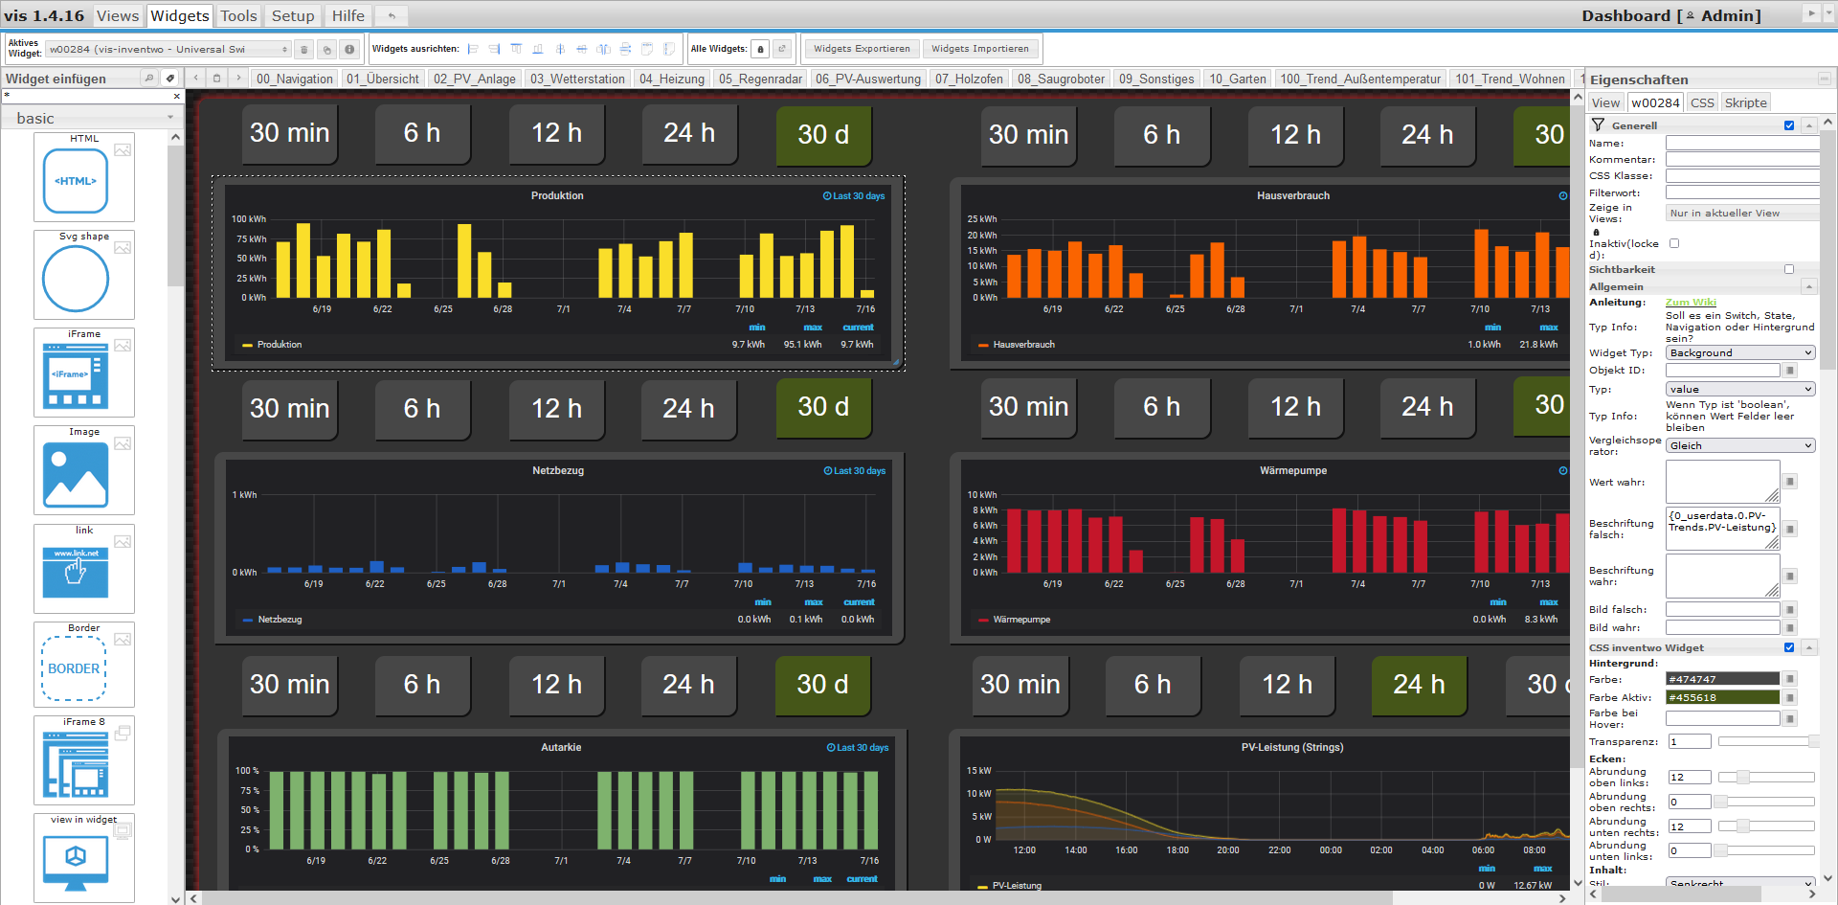Open search icon beside Widget einfügen
Viewport: 1838px width, 905px height.
(148, 79)
